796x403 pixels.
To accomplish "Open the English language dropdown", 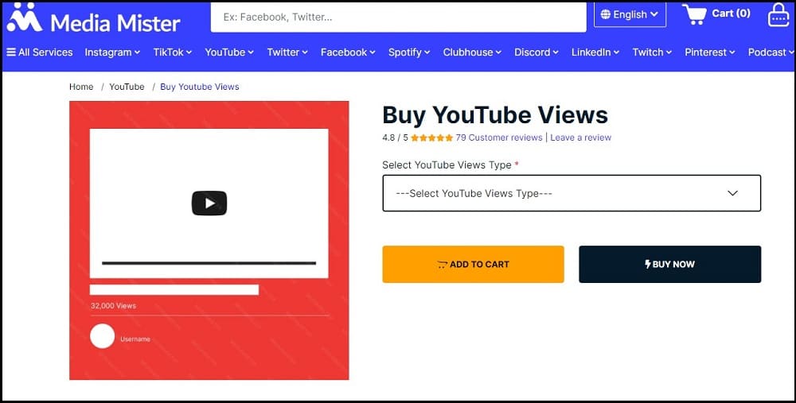I will [x=630, y=14].
